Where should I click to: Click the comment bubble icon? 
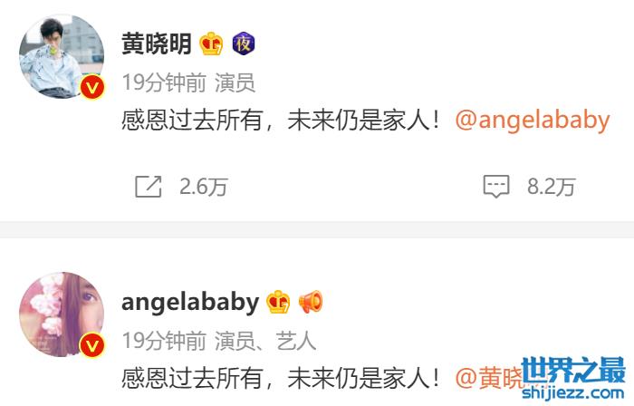tap(496, 187)
